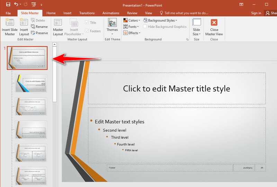Toggle the Title checkbox
Image resolution: width=277 pixels, height=187 pixels.
pos(87,22)
